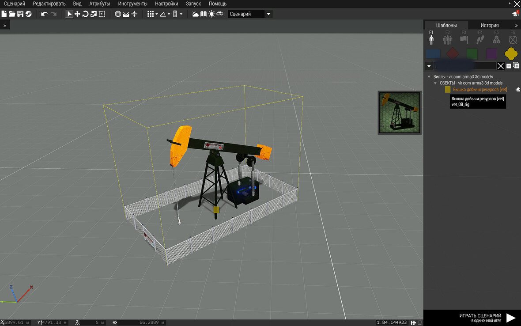The width and height of the screenshot is (521, 326).
Task: Switch to Groups mode (F2) icon
Action: tap(448, 40)
